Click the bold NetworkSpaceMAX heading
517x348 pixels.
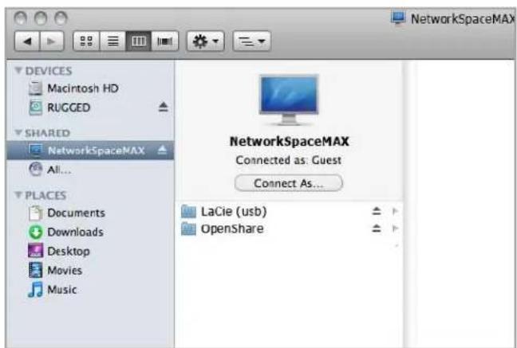(289, 141)
